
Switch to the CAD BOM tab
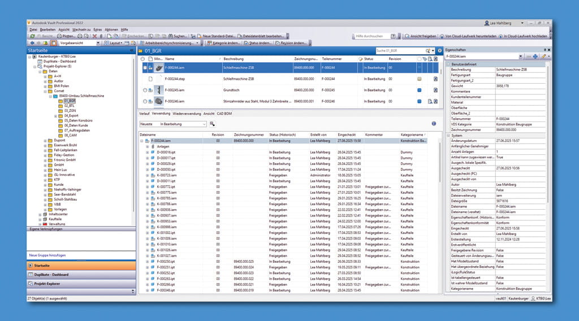point(224,114)
